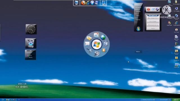Click My Computer button in Navigation widget
This screenshot has width=180, height=101.
[x=153, y=18]
